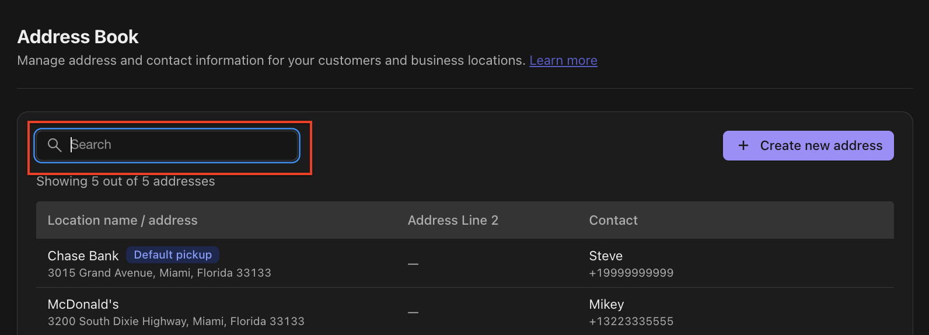Select the Steve contact name
The height and width of the screenshot is (335, 929).
[606, 256]
